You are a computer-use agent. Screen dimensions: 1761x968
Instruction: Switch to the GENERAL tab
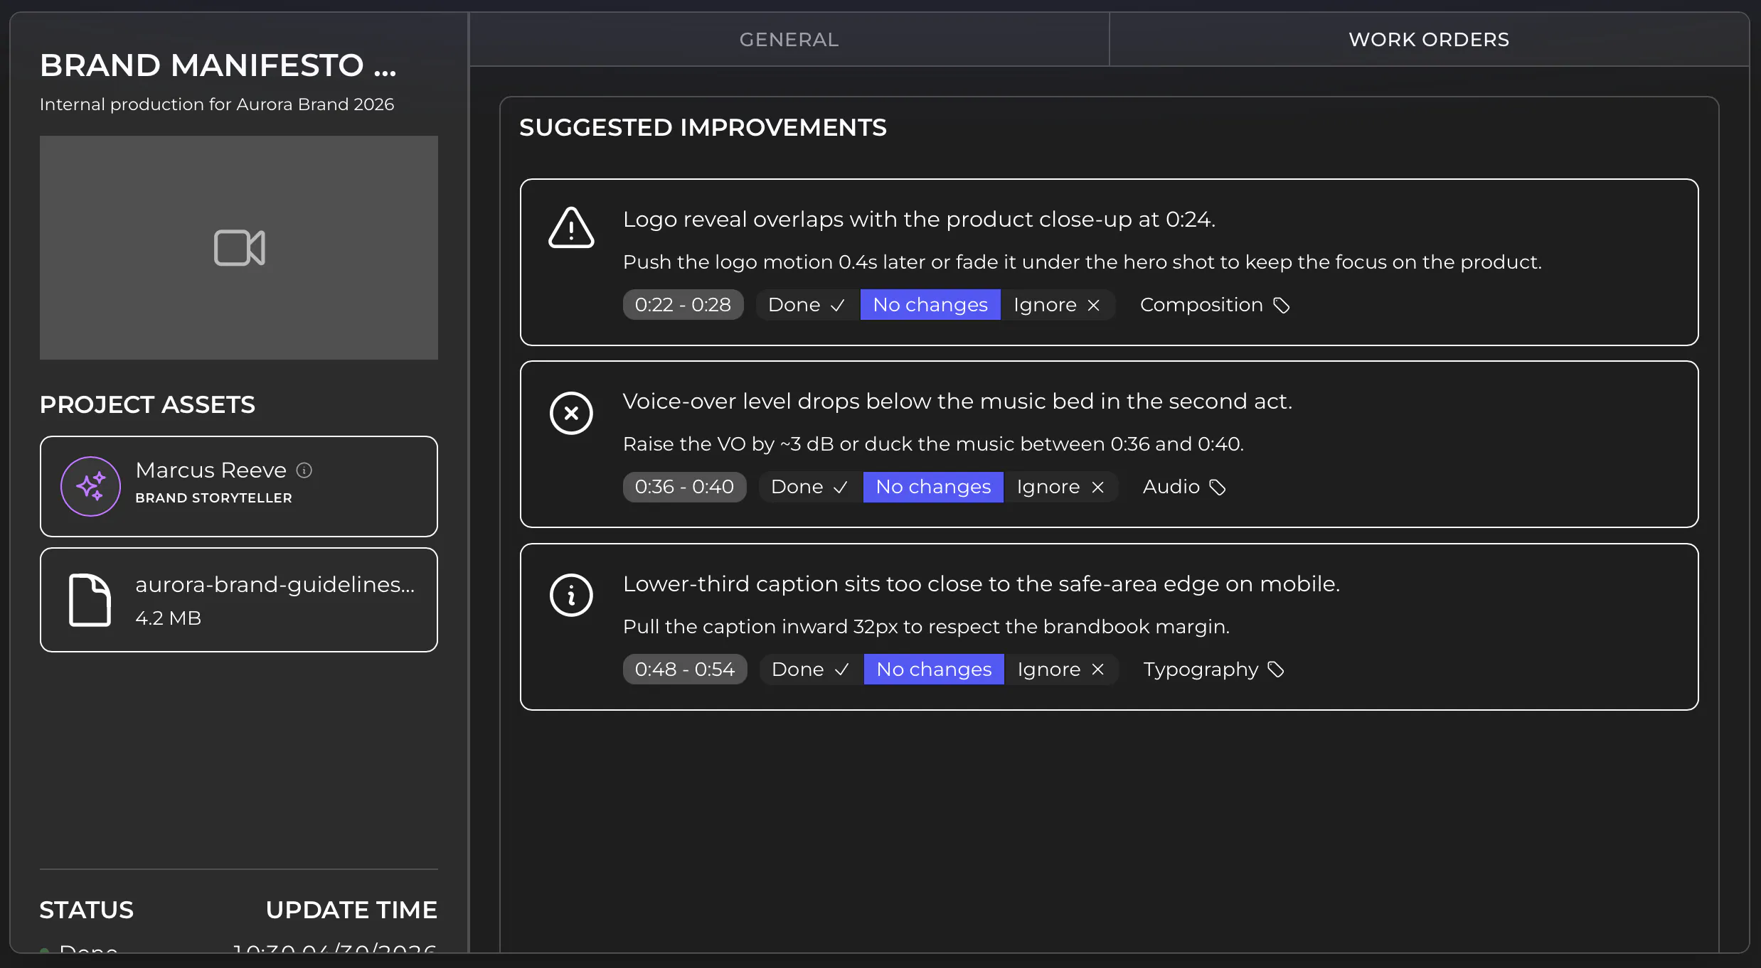(789, 40)
